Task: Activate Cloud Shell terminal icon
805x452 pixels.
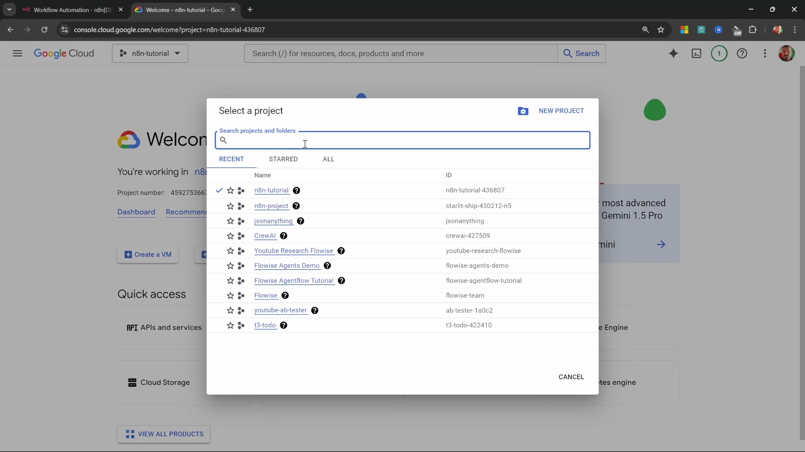Action: 696,54
